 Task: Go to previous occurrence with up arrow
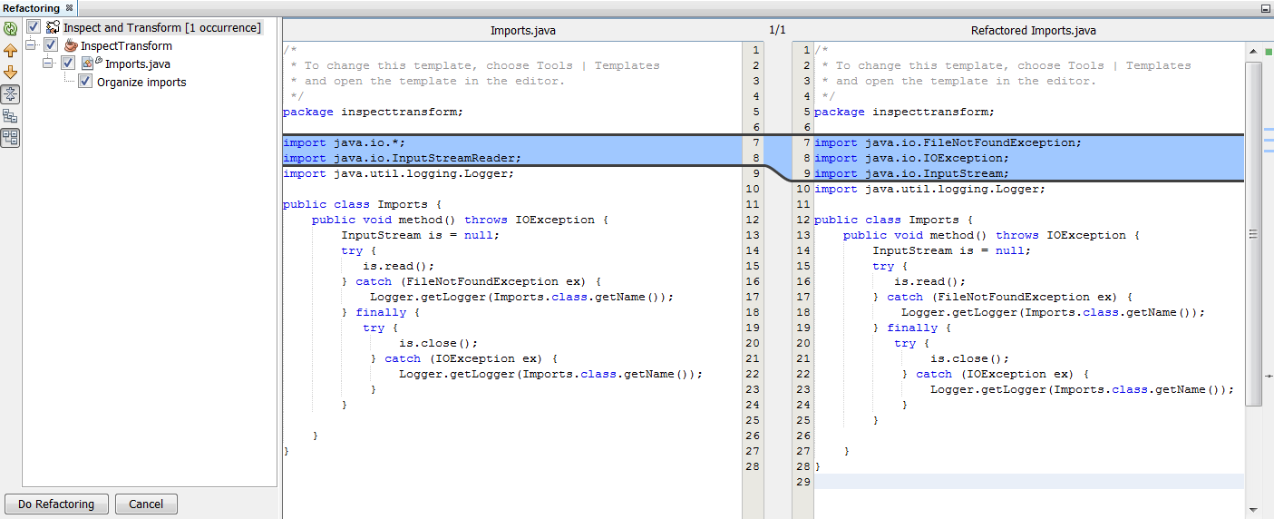click(x=11, y=50)
